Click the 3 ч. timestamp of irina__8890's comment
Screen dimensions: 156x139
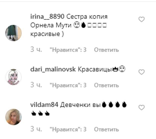36,49
